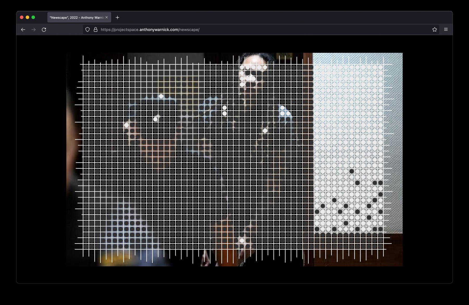Open a new tab
This screenshot has height=305, width=469.
(118, 17)
